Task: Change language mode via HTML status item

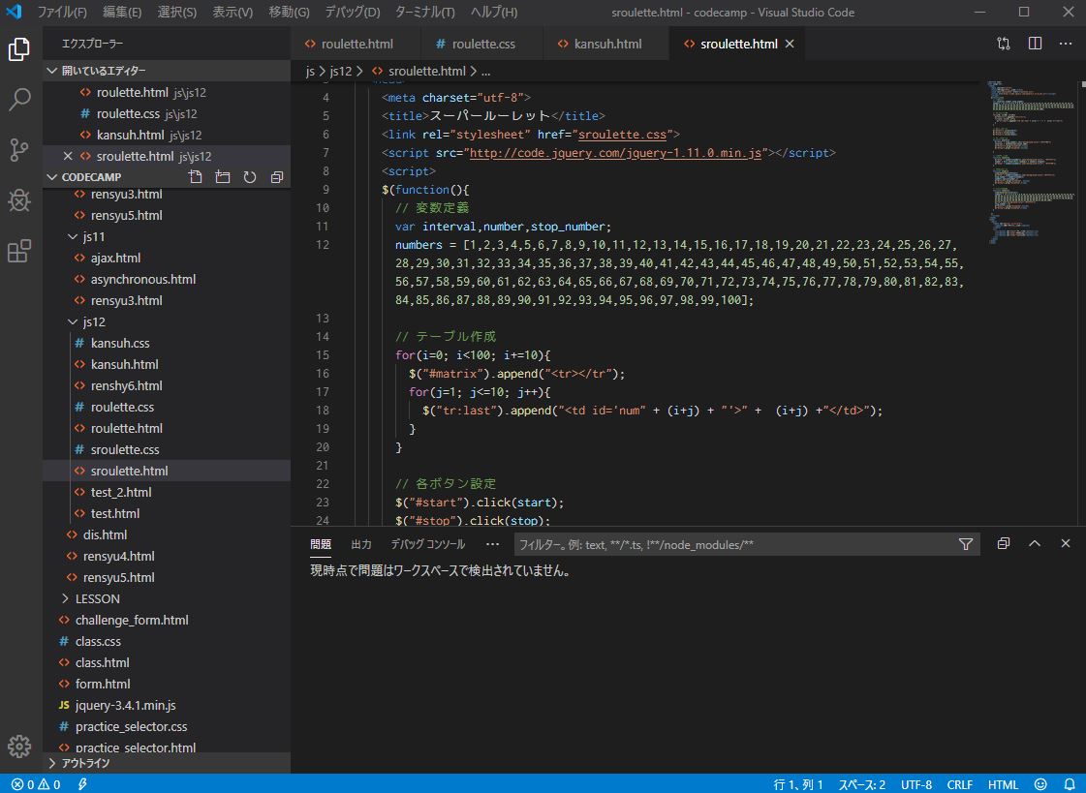Action: pos(1003,784)
